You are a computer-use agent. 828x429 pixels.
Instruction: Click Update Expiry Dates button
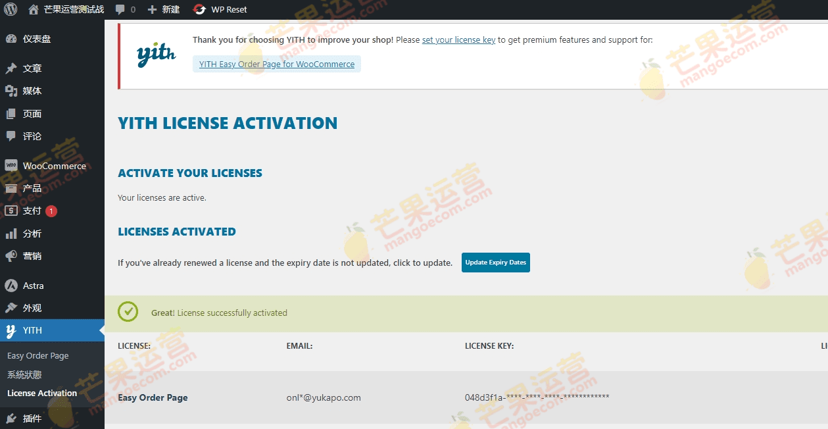[x=496, y=262]
